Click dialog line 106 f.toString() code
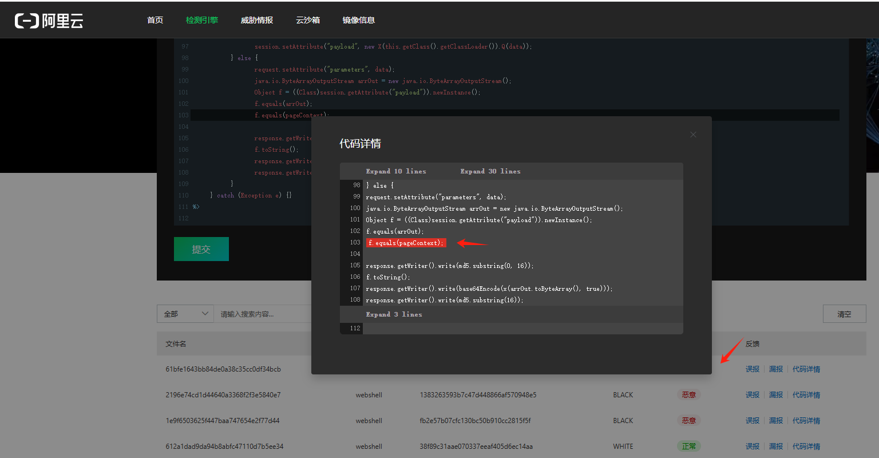 (x=388, y=277)
